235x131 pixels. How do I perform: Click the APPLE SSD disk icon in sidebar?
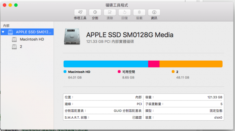pyautogui.click(x=10, y=32)
